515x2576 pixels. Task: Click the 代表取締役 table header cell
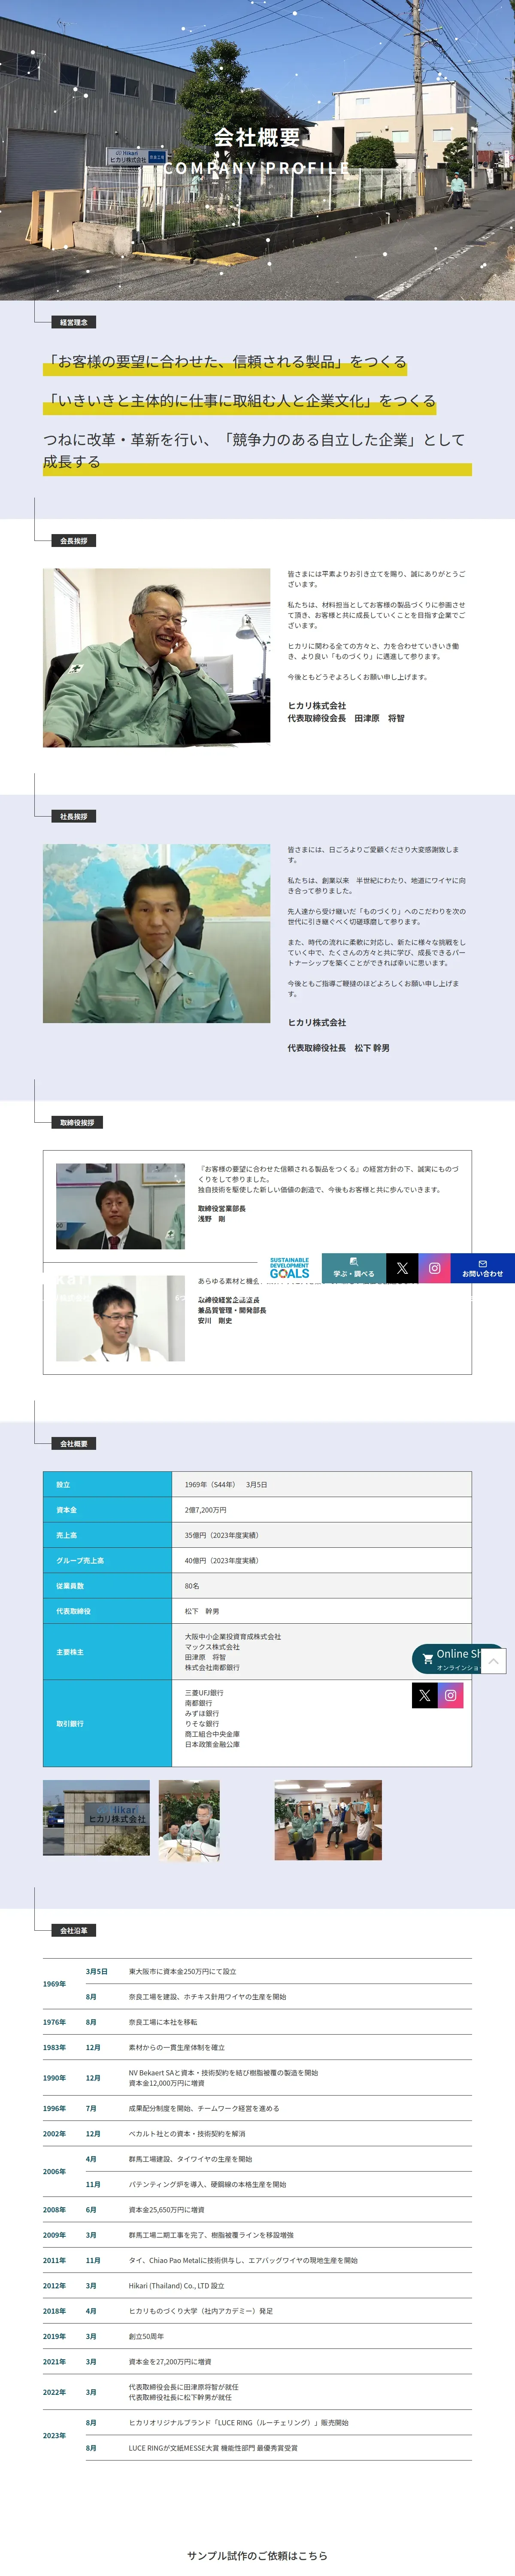pyautogui.click(x=107, y=1611)
